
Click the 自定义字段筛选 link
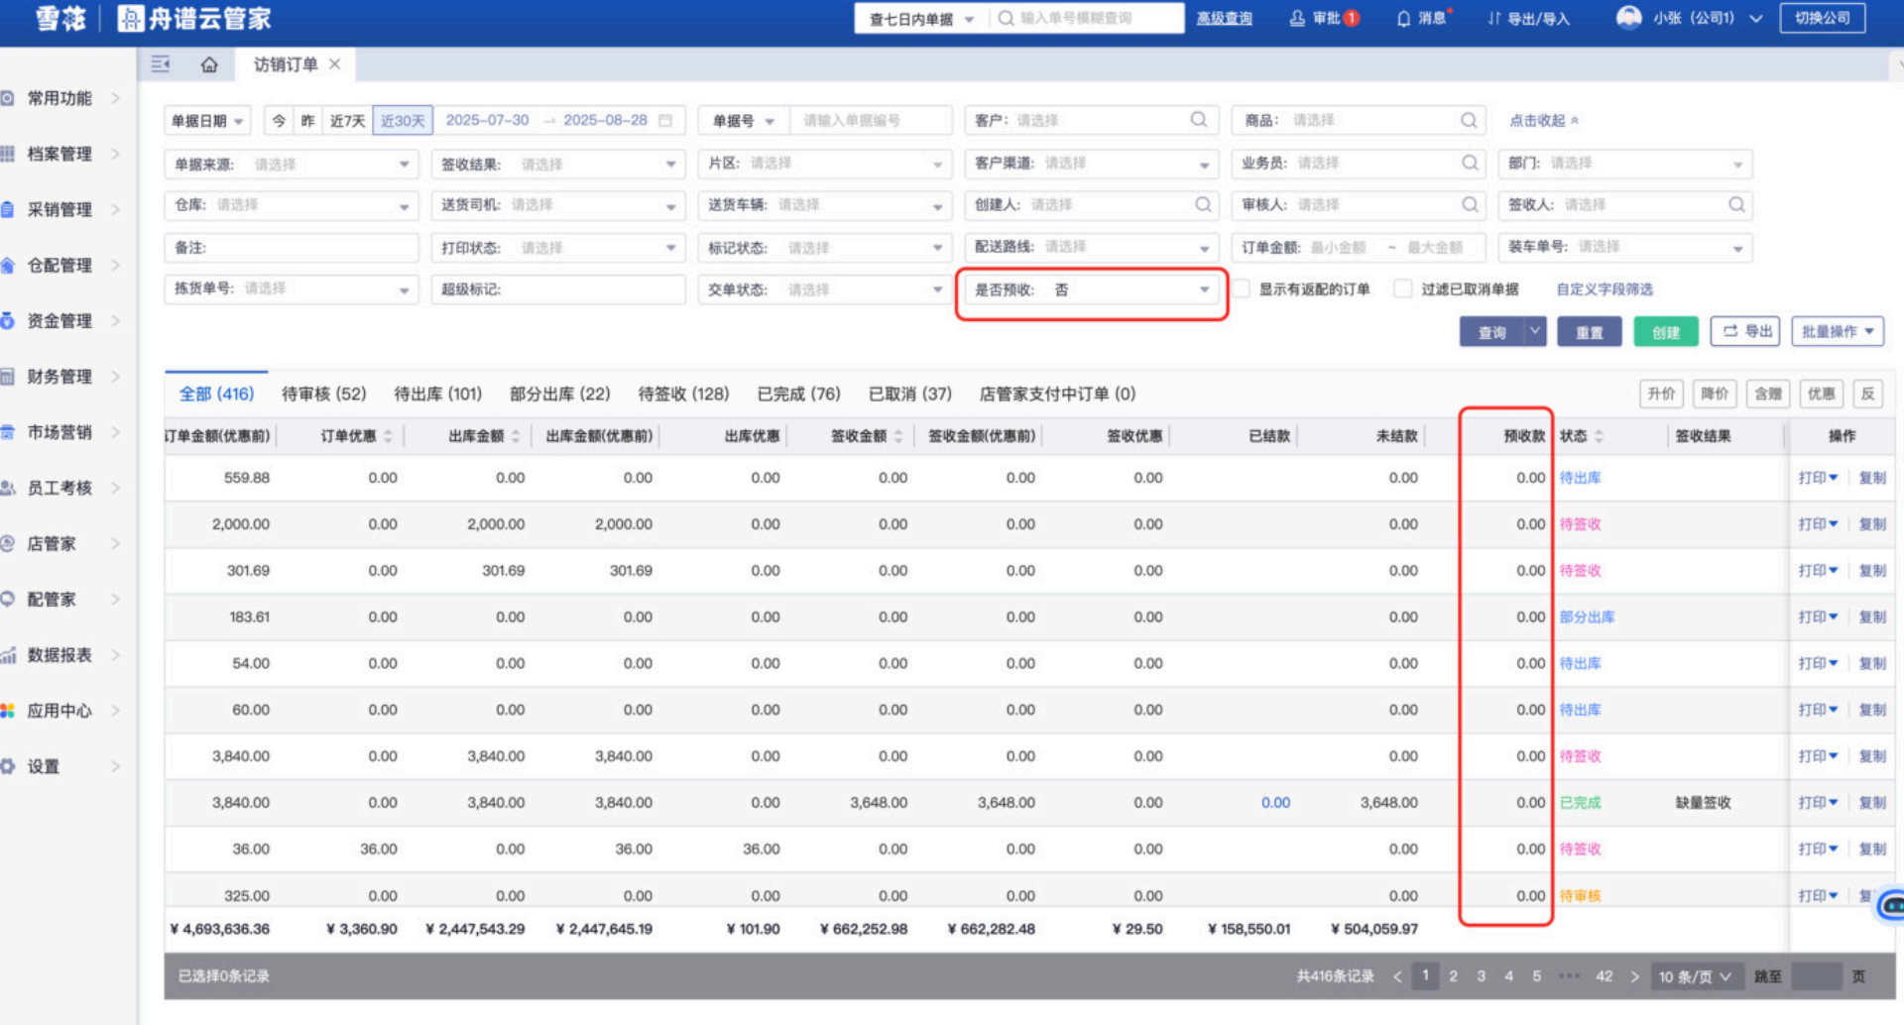1604,289
